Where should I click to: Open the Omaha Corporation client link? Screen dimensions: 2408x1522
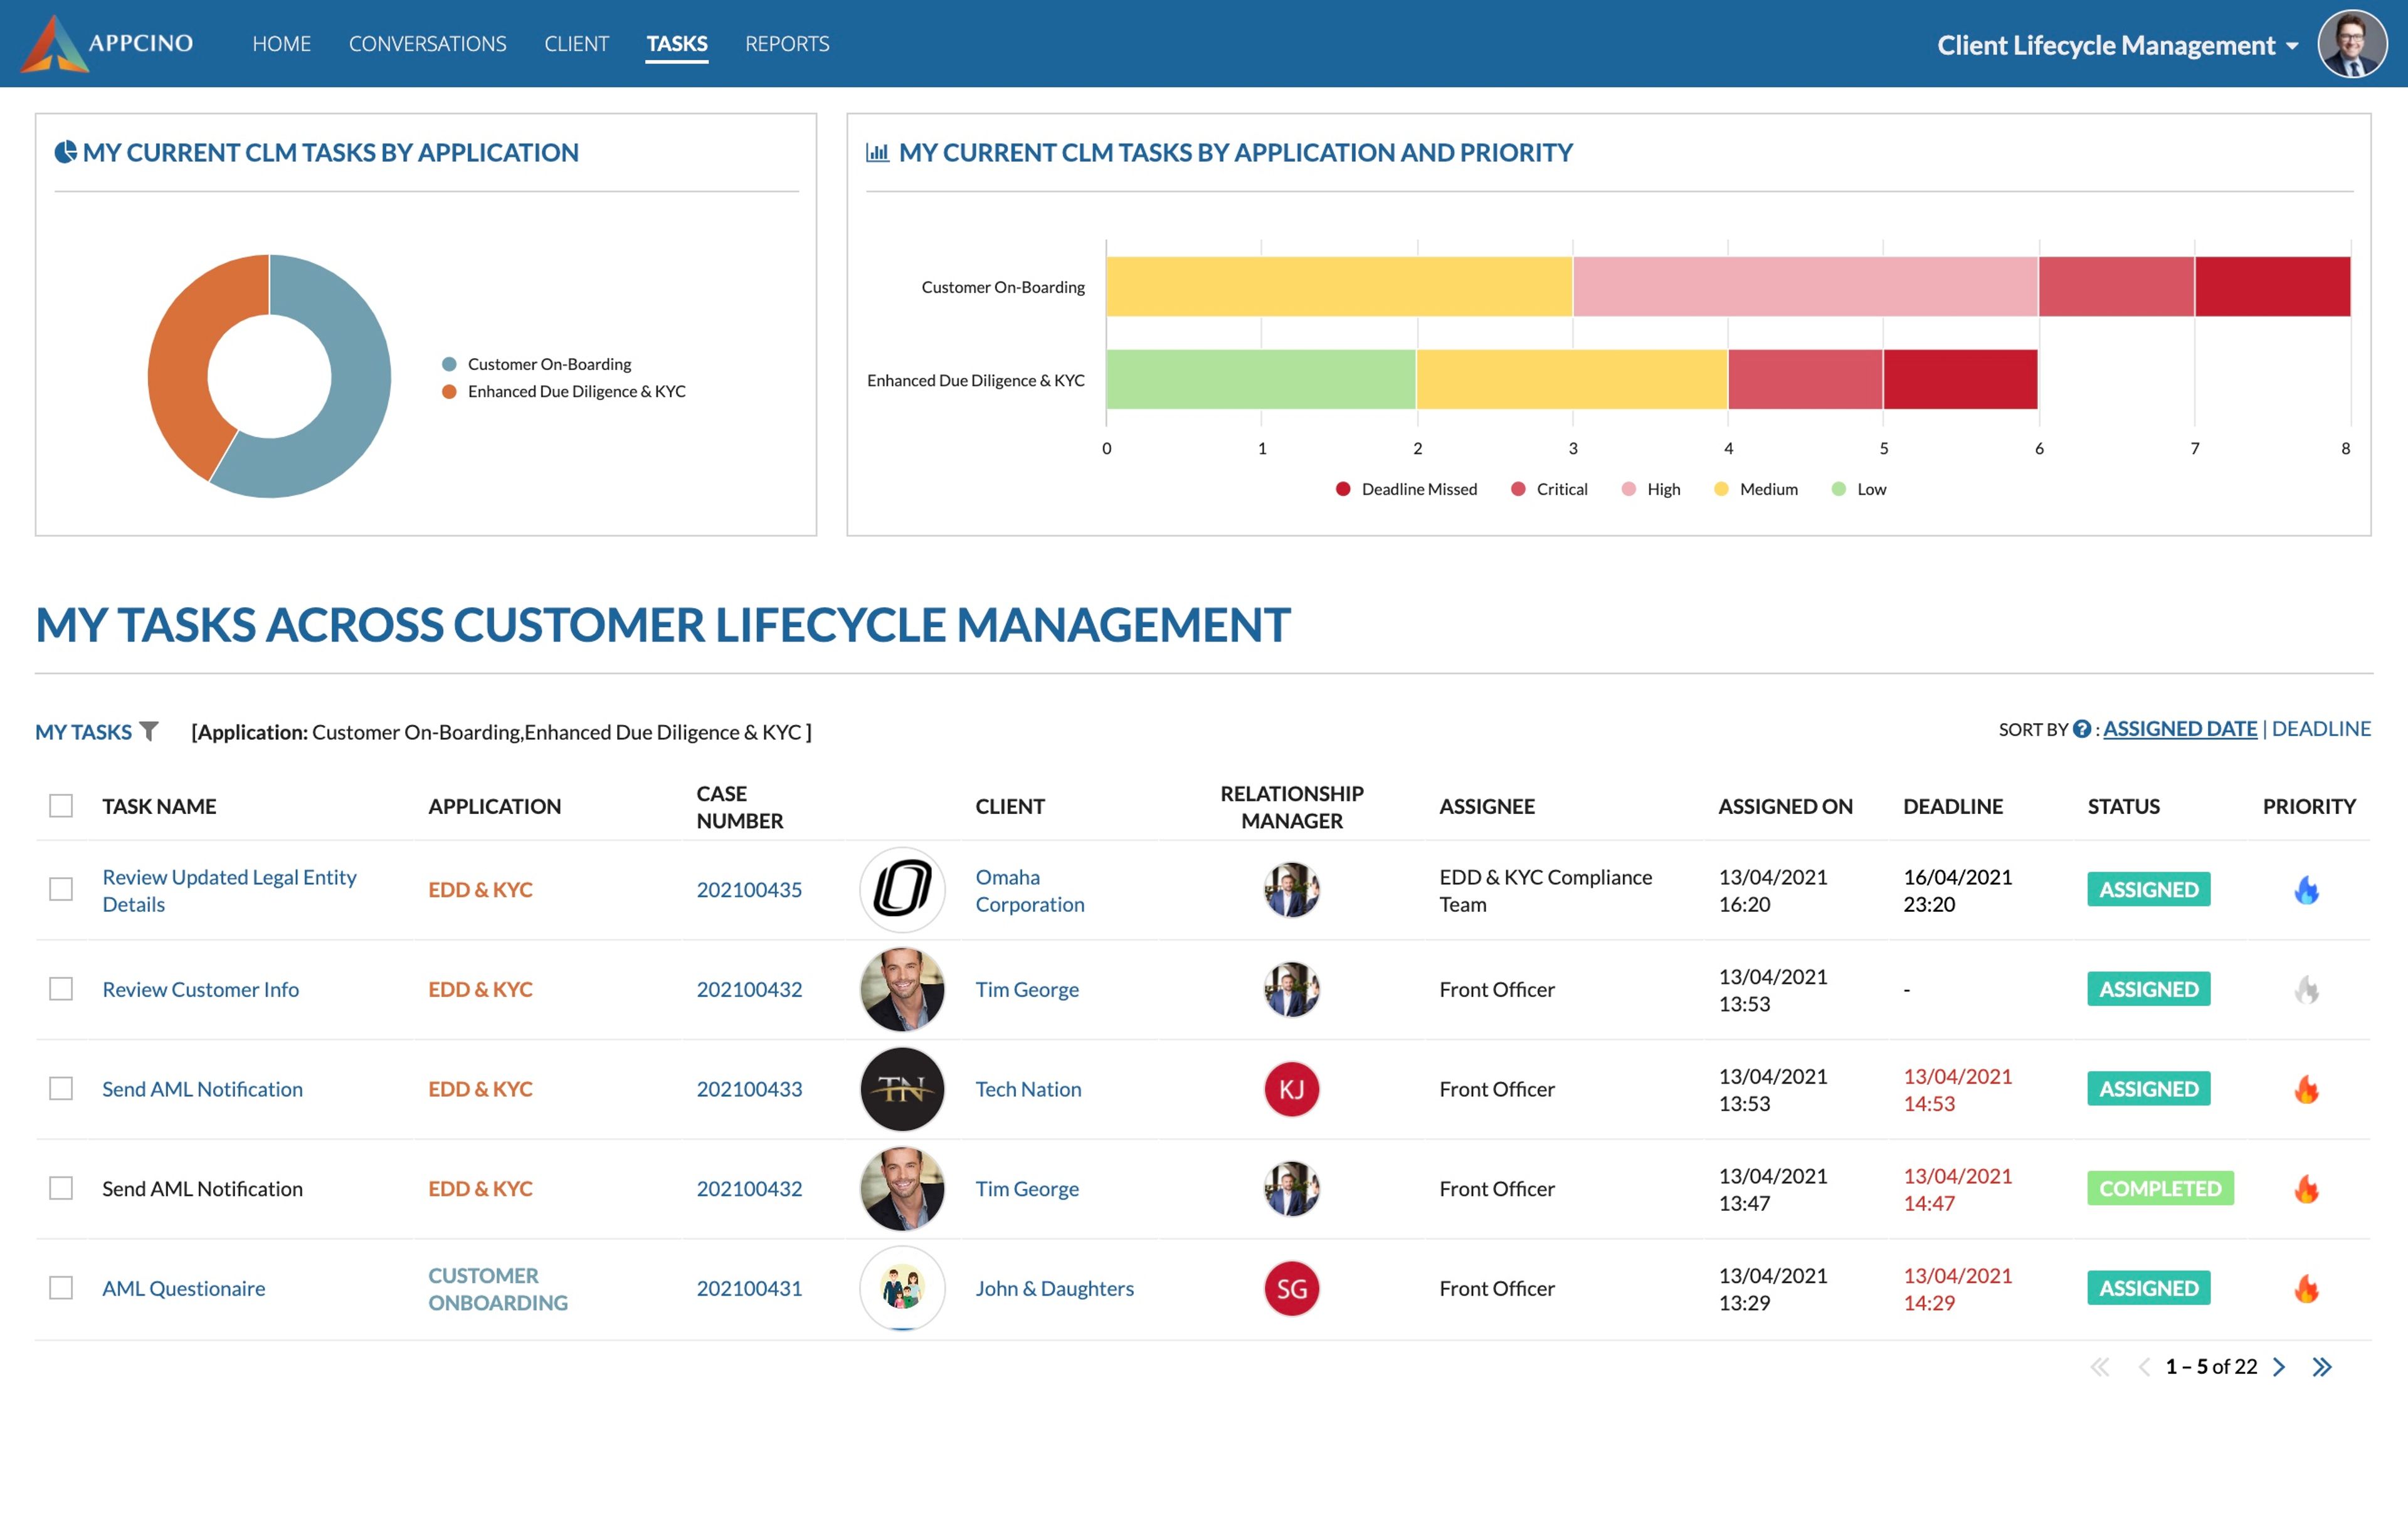click(x=1030, y=890)
